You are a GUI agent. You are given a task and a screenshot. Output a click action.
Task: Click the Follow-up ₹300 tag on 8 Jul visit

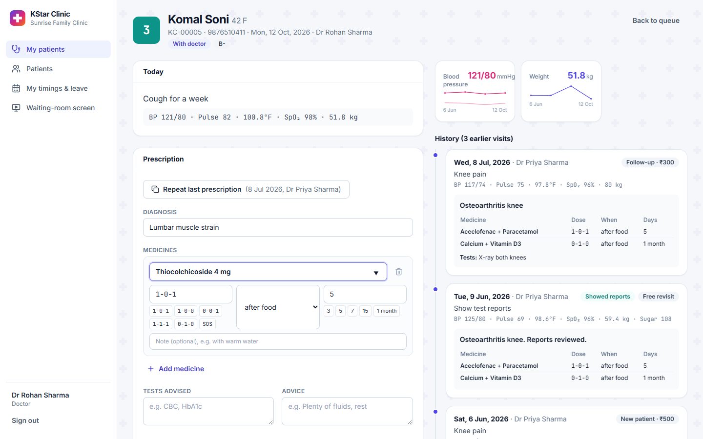pos(650,162)
